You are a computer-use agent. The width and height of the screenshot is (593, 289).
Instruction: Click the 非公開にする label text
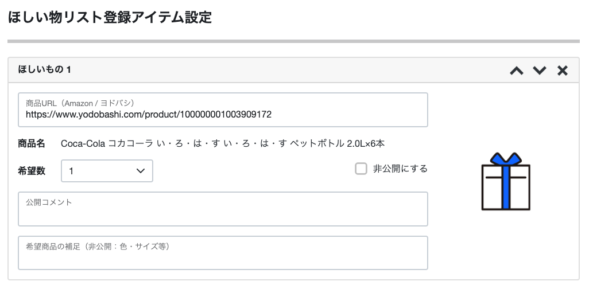coord(400,169)
